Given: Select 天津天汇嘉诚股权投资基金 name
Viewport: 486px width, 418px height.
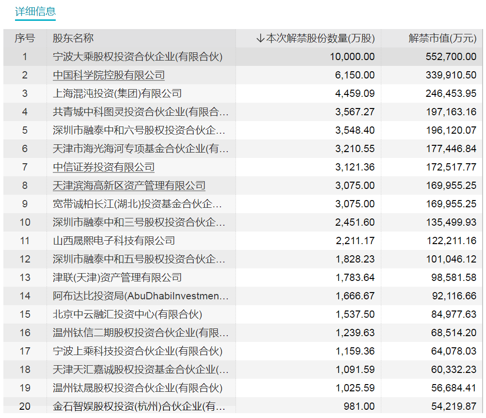Looking at the screenshot, I should (x=141, y=370).
